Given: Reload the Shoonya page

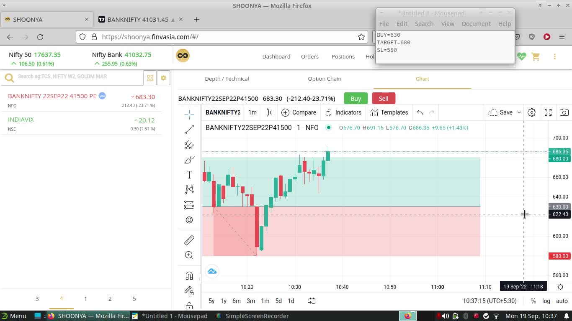Looking at the screenshot, I should coord(40,37).
